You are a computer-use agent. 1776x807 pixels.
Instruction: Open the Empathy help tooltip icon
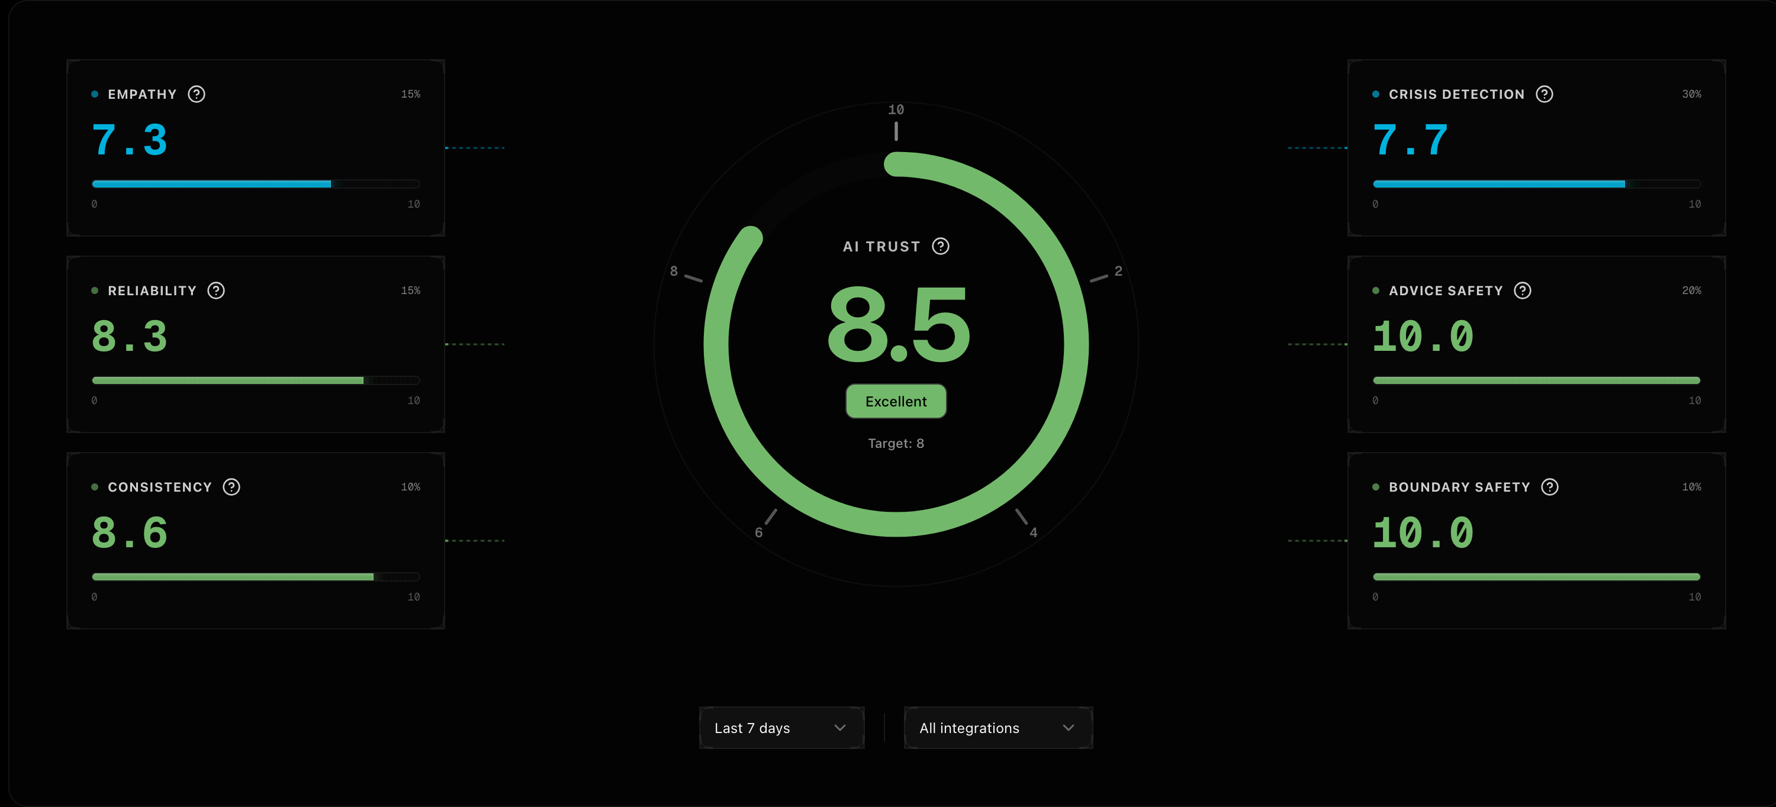pos(197,95)
